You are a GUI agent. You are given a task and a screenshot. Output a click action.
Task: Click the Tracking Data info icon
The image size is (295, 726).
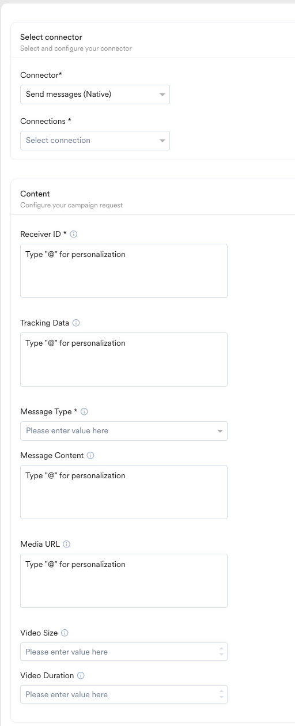coord(76,323)
